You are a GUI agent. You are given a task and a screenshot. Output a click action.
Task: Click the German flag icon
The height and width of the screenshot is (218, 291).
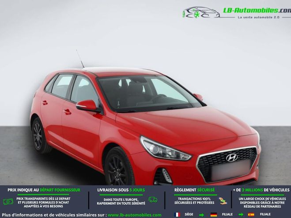pyautogui.click(x=214, y=214)
